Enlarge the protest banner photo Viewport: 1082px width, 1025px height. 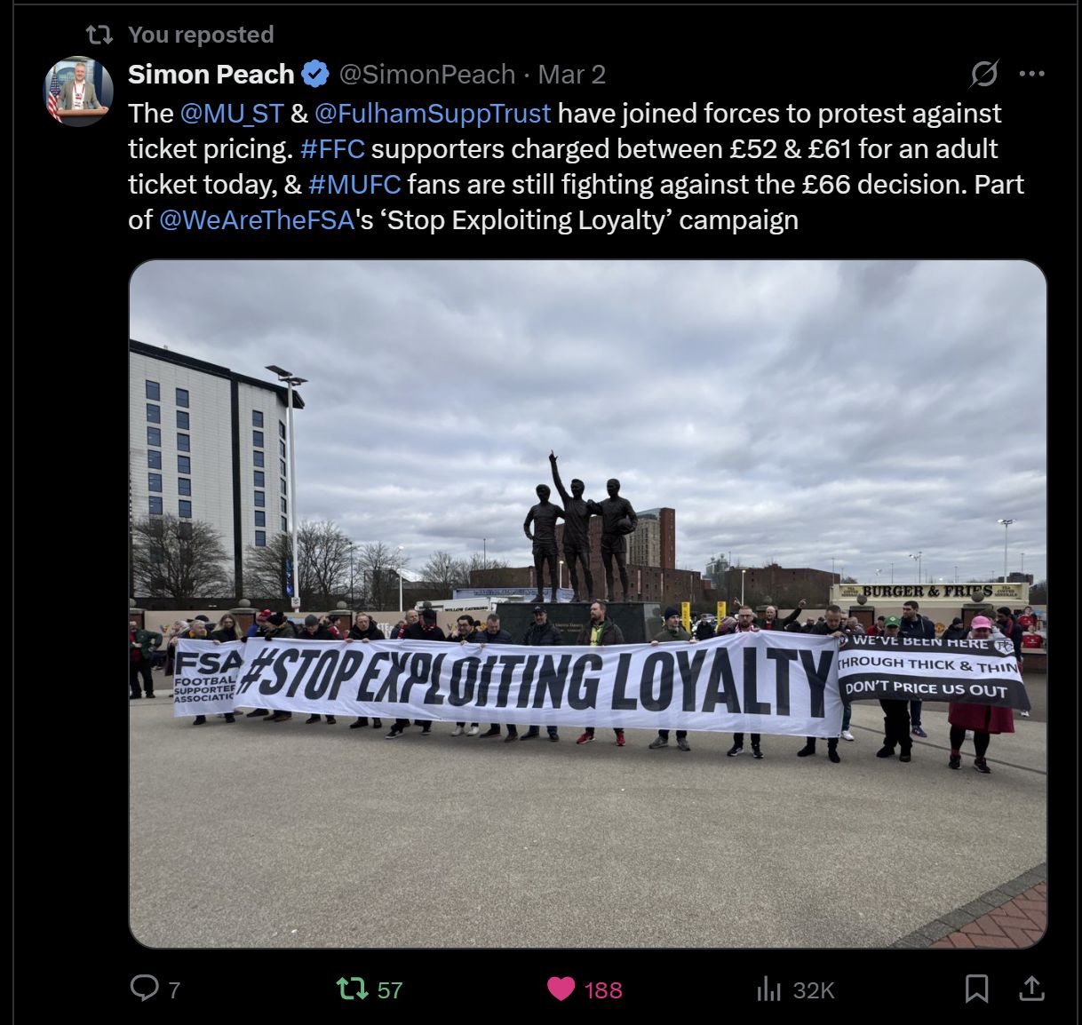click(x=588, y=604)
